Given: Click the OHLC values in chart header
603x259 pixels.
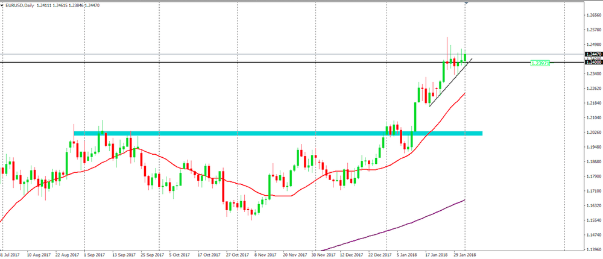Looking at the screenshot, I should tap(68, 5).
